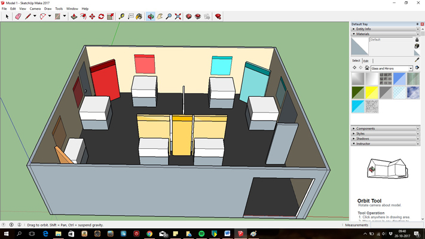Image resolution: width=425 pixels, height=239 pixels.
Task: Click the materials Home icon
Action: click(367, 68)
